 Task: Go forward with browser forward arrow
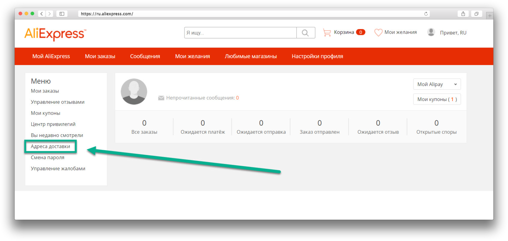pyautogui.click(x=49, y=14)
